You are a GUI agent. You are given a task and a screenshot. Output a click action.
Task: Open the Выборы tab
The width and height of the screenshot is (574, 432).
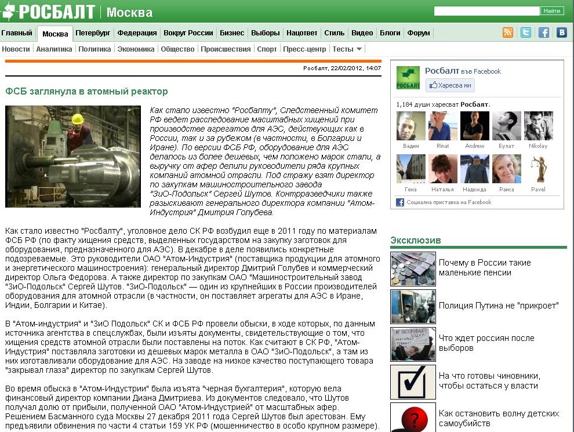(265, 33)
